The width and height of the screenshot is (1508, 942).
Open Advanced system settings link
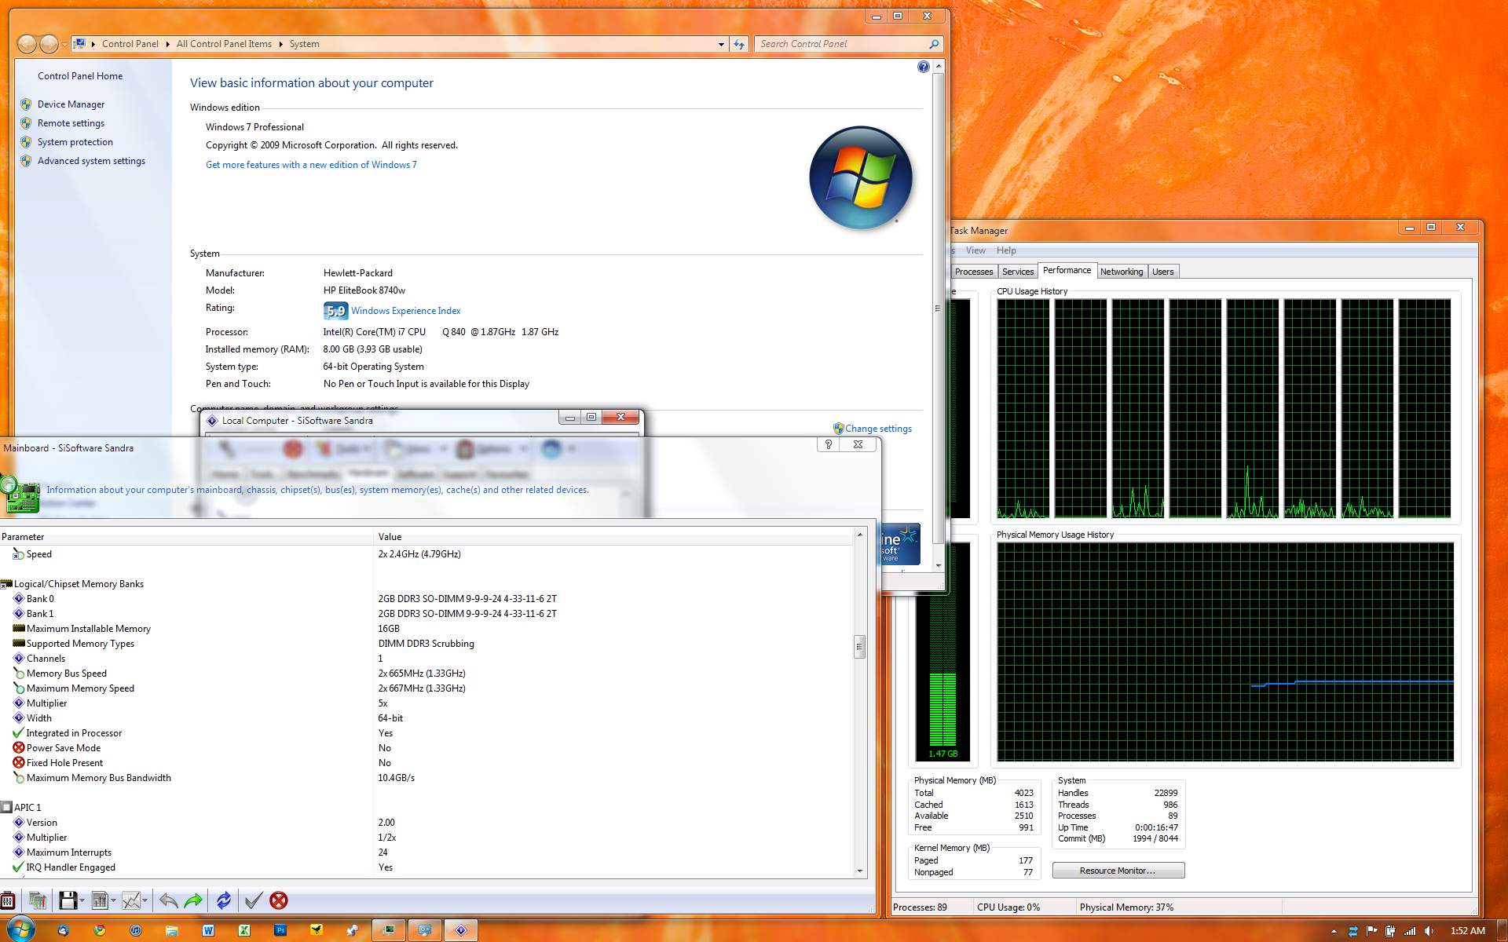(x=91, y=161)
